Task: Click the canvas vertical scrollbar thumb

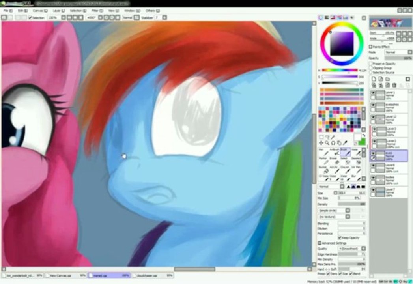Action: (x=314, y=148)
